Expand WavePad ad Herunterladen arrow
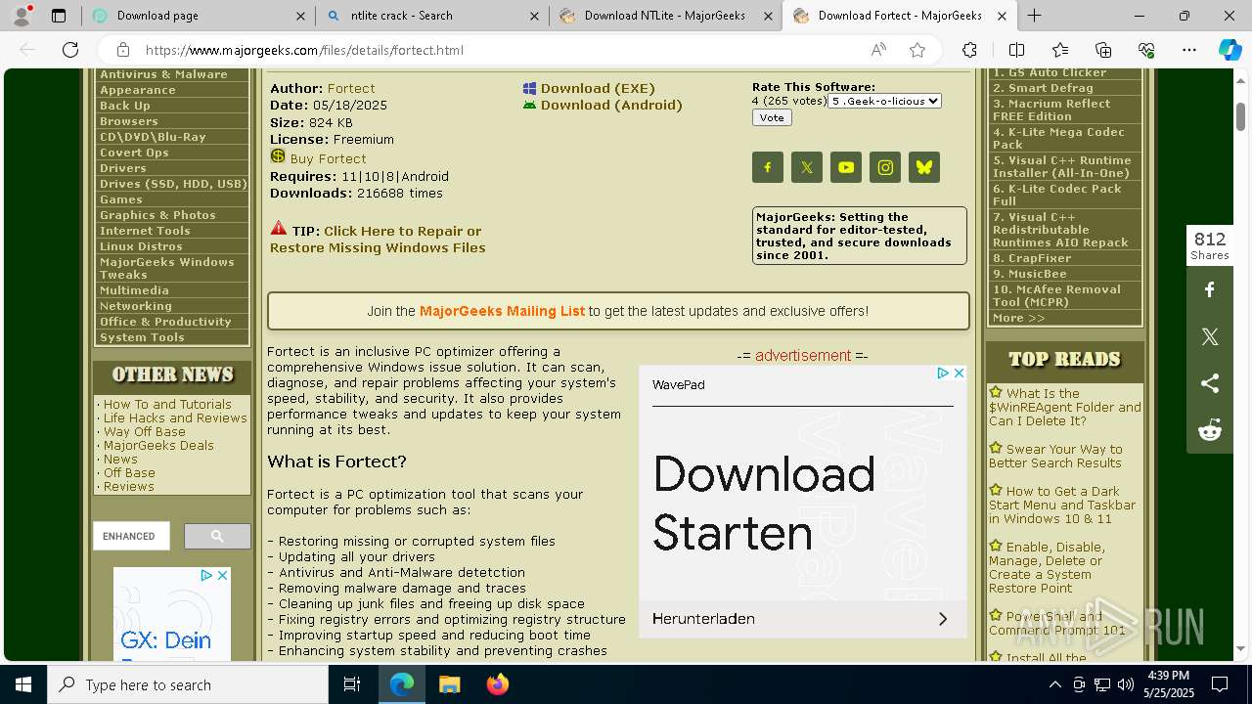Viewport: 1252px width, 704px height. click(942, 619)
